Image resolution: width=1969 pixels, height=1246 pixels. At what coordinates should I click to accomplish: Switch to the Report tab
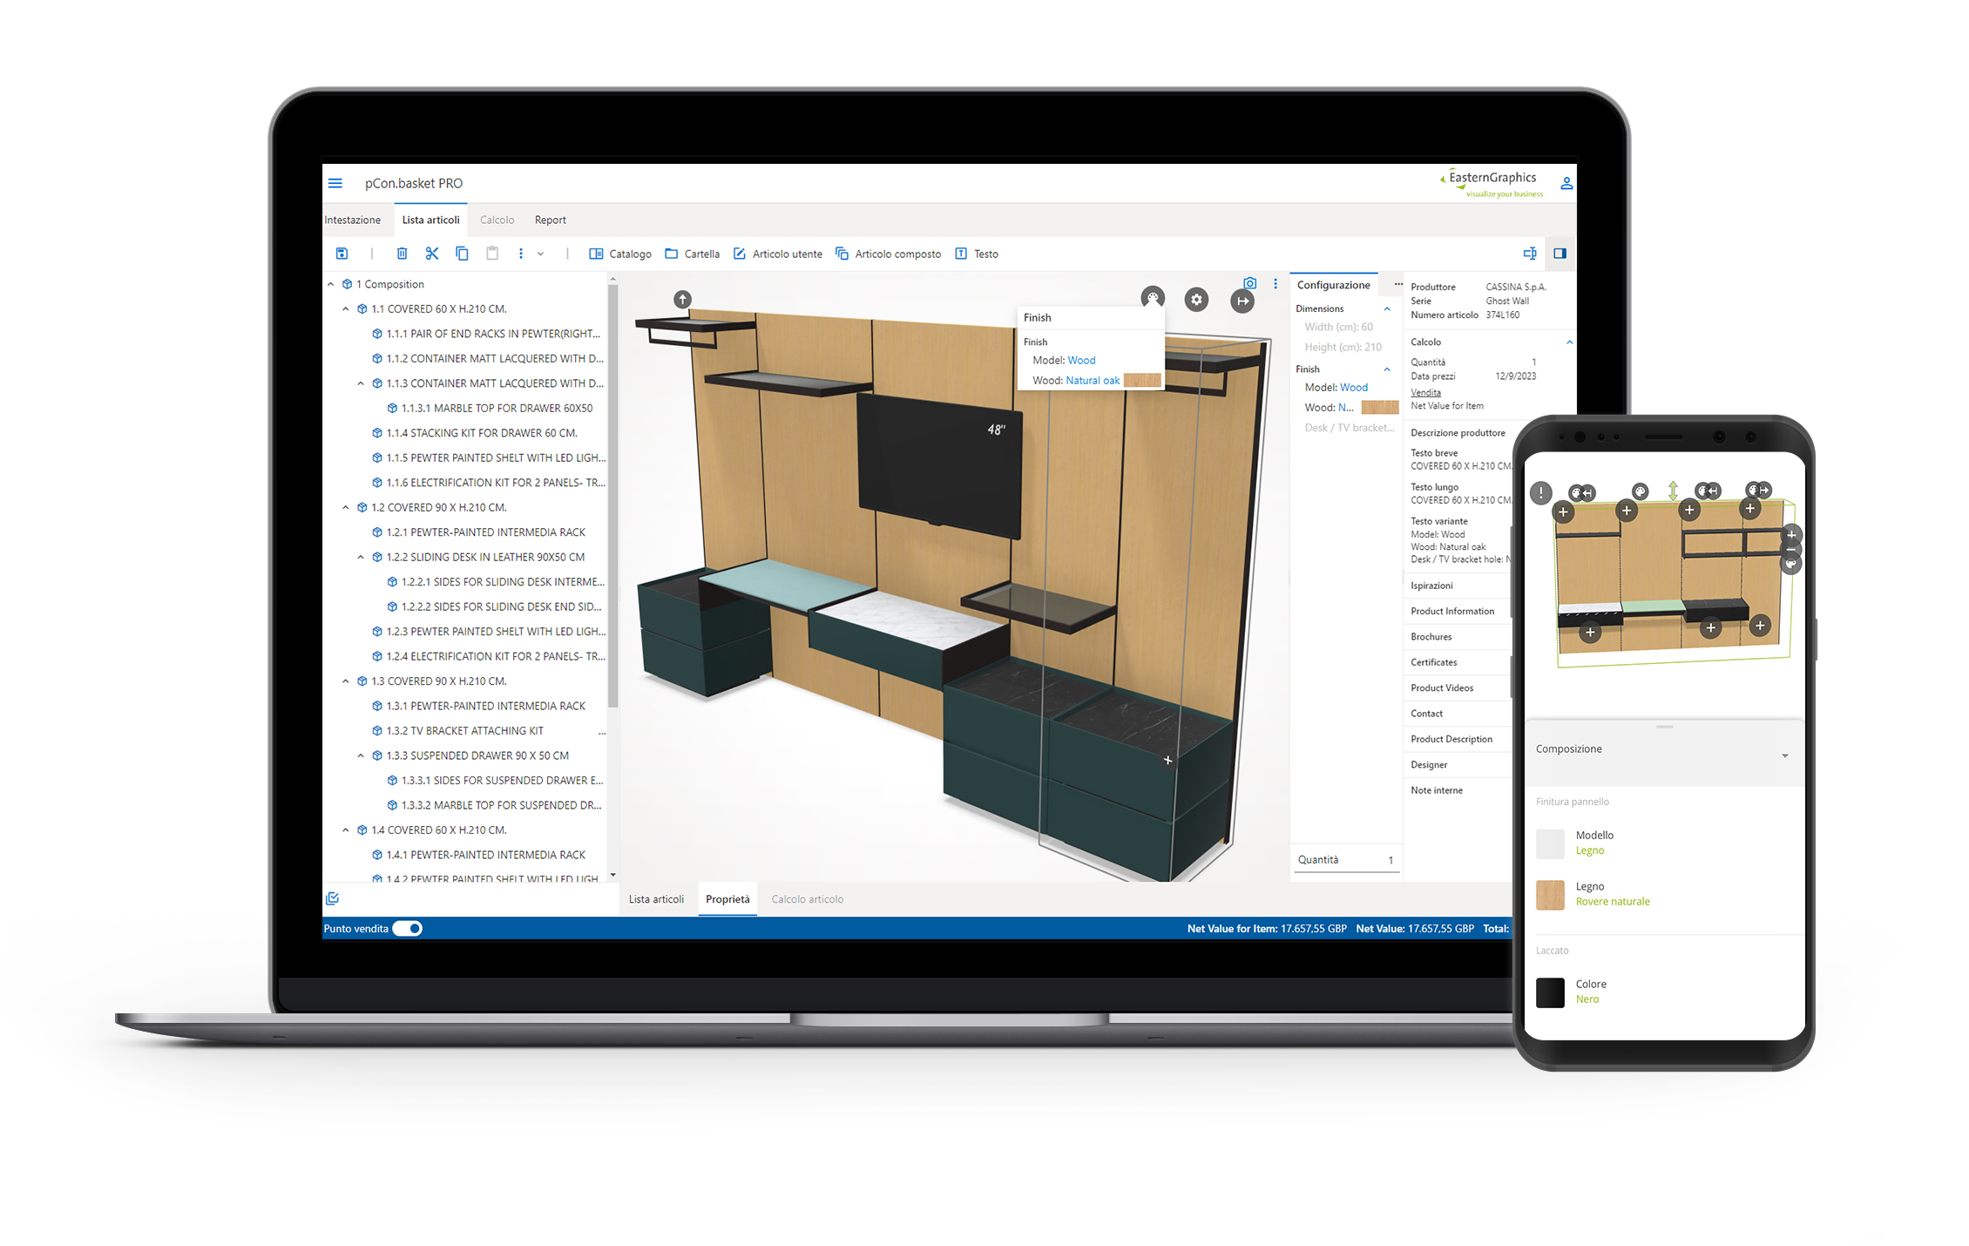coord(550,220)
